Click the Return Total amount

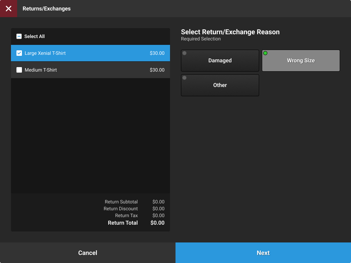point(157,223)
